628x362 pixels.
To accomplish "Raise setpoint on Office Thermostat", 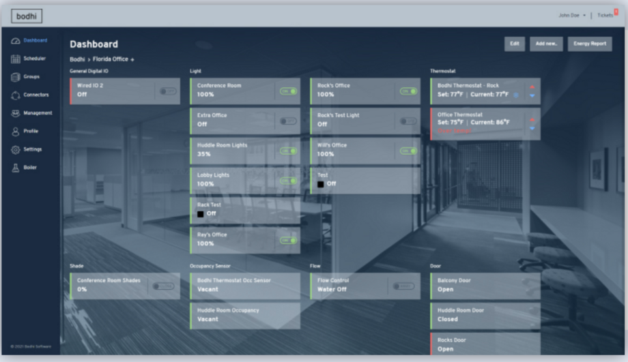I will [532, 119].
